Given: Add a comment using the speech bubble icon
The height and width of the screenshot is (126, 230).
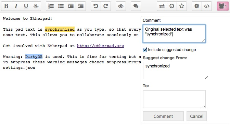Looking at the screenshot, I should pos(136,6).
